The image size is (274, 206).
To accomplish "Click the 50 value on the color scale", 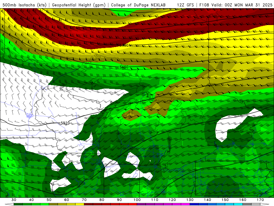I will 49,200.
